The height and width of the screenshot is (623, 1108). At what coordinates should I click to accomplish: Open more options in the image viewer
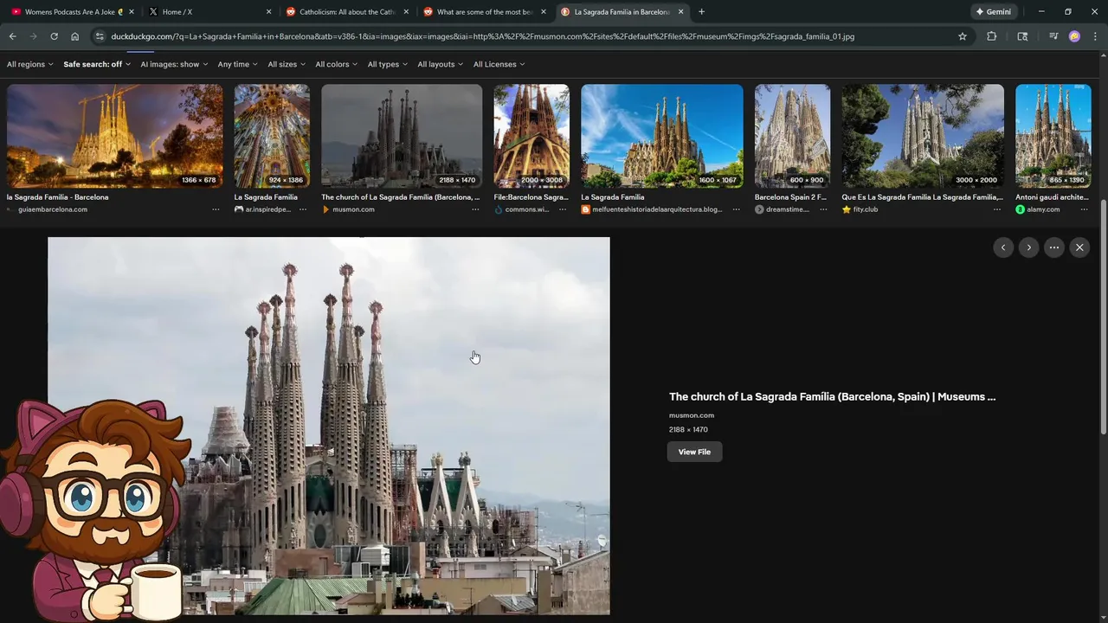(1054, 247)
